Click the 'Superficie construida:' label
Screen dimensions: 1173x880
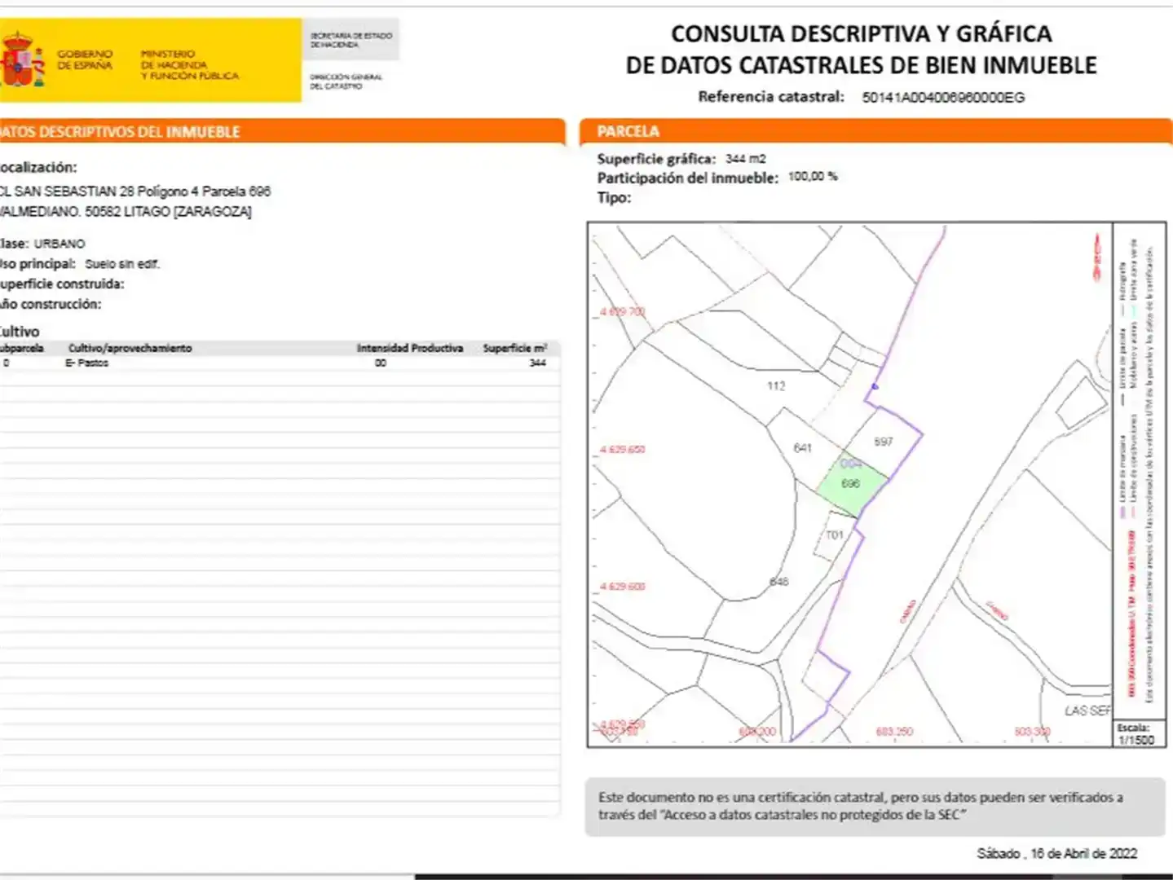(62, 284)
